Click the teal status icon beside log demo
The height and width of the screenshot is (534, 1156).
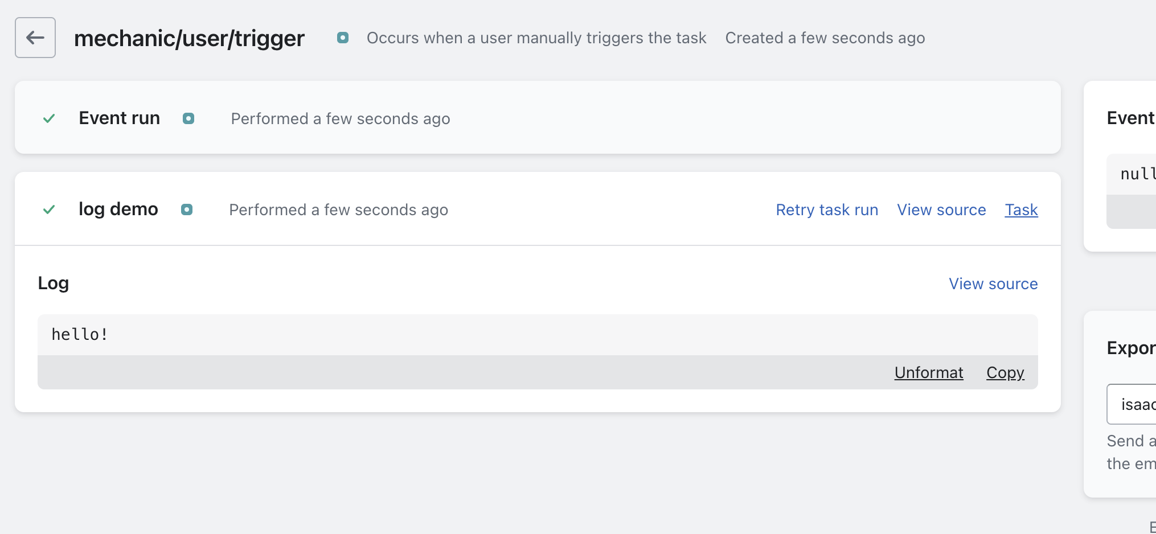point(186,210)
